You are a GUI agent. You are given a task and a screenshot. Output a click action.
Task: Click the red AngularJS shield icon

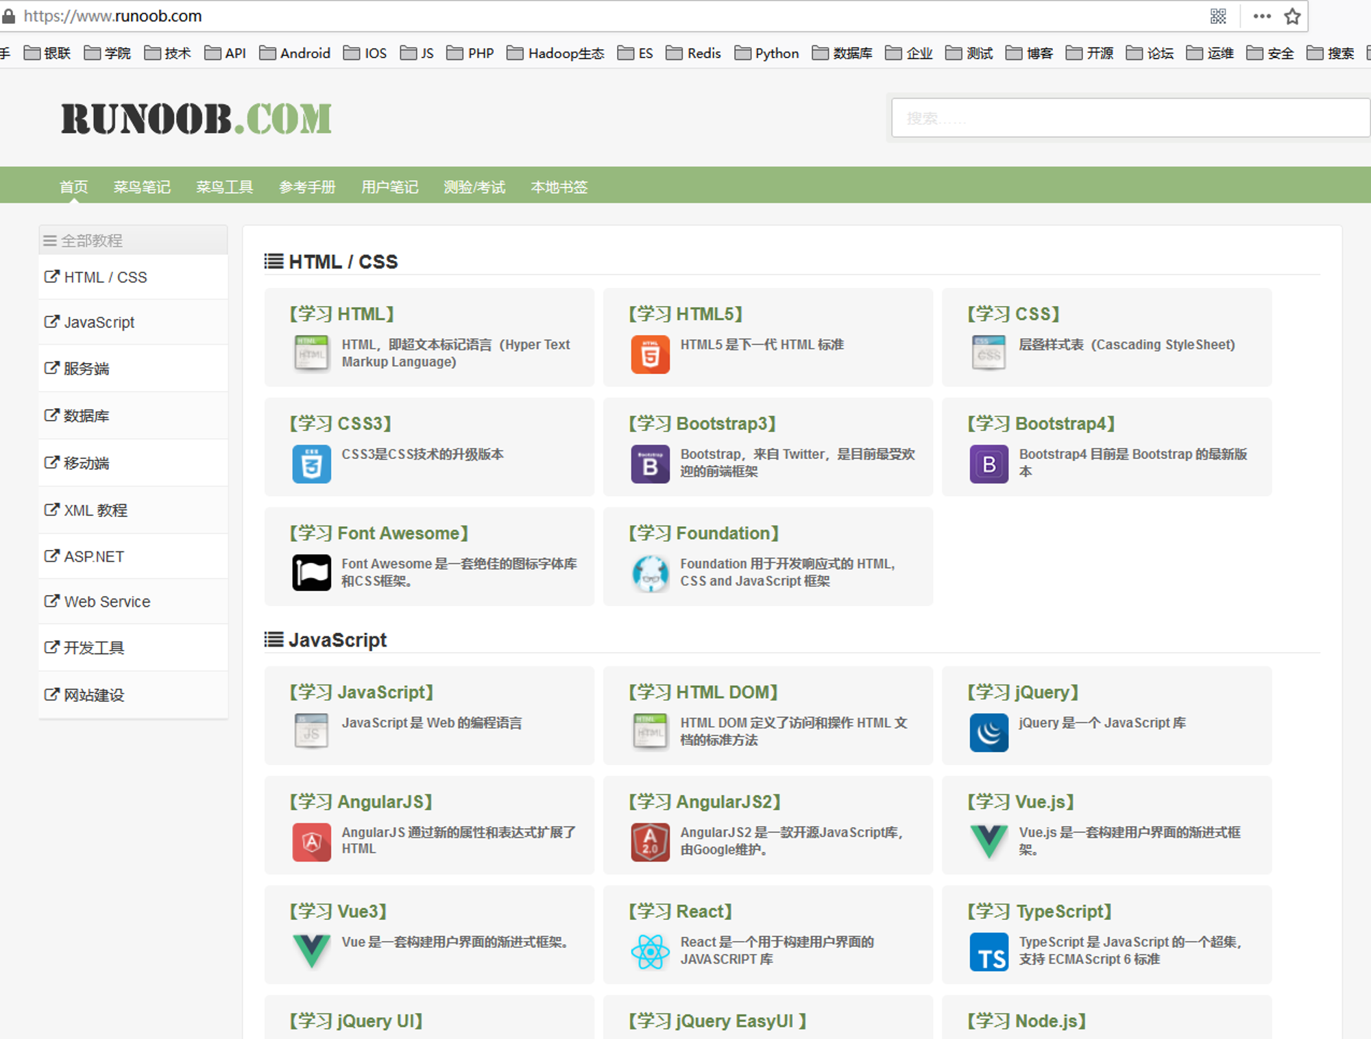tap(311, 842)
